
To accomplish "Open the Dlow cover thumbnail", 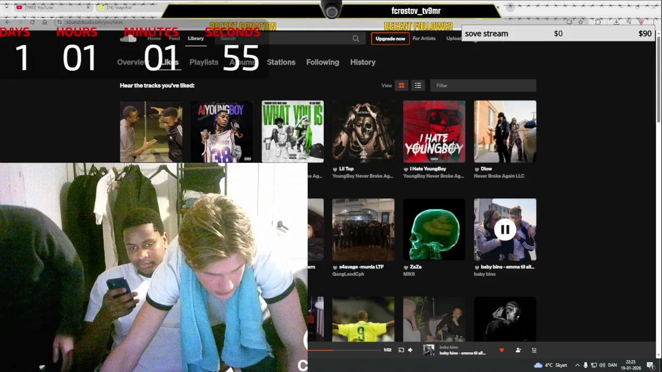I will [505, 132].
